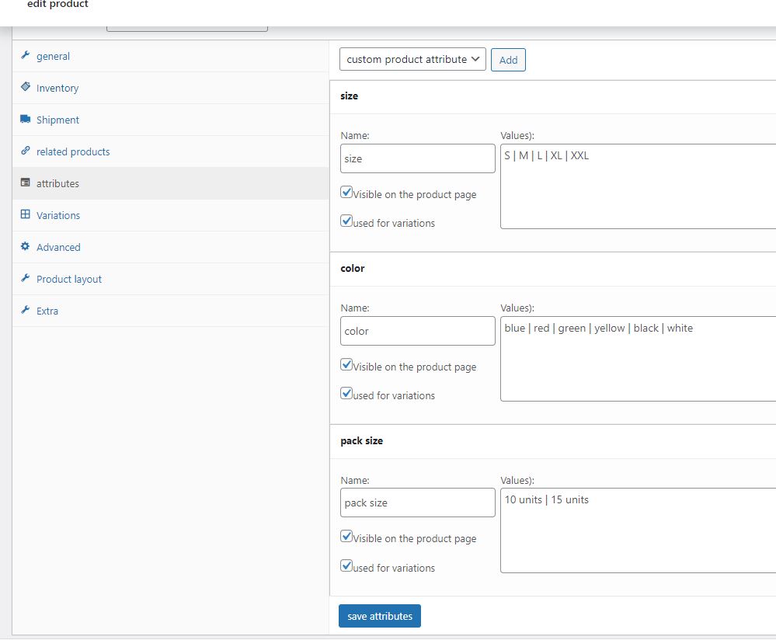Click the color values text area
Screen dimensions: 776x640
click(638, 358)
